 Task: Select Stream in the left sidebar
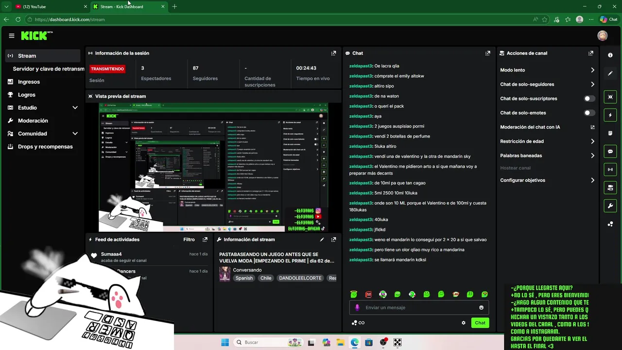(43, 56)
